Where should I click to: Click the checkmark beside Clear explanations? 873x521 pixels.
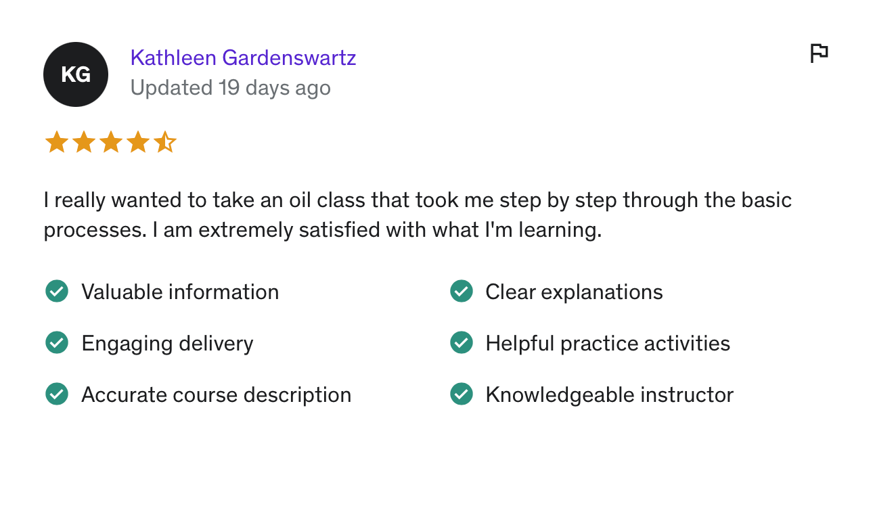point(462,292)
